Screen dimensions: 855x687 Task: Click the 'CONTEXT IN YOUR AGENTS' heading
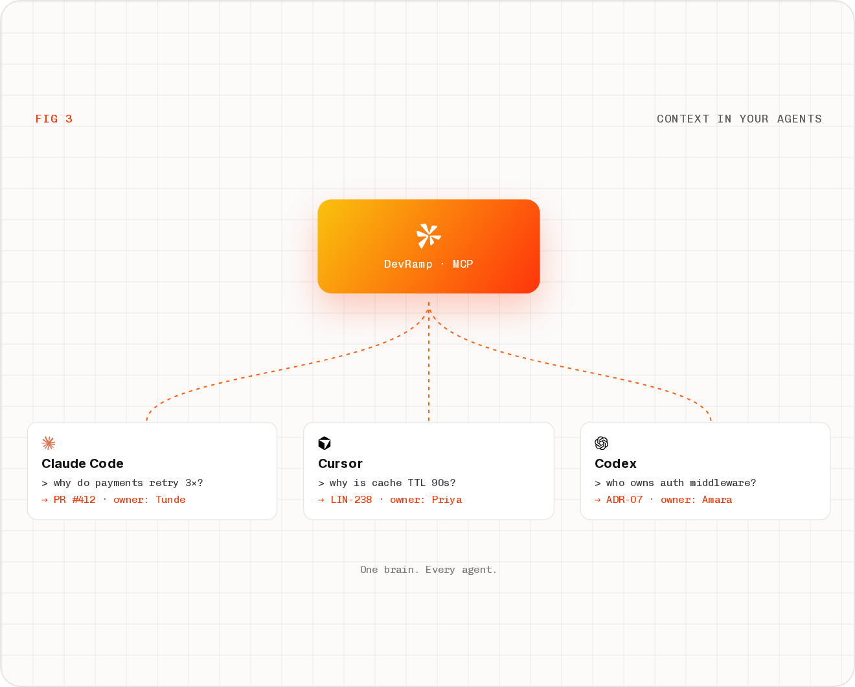[x=739, y=119]
